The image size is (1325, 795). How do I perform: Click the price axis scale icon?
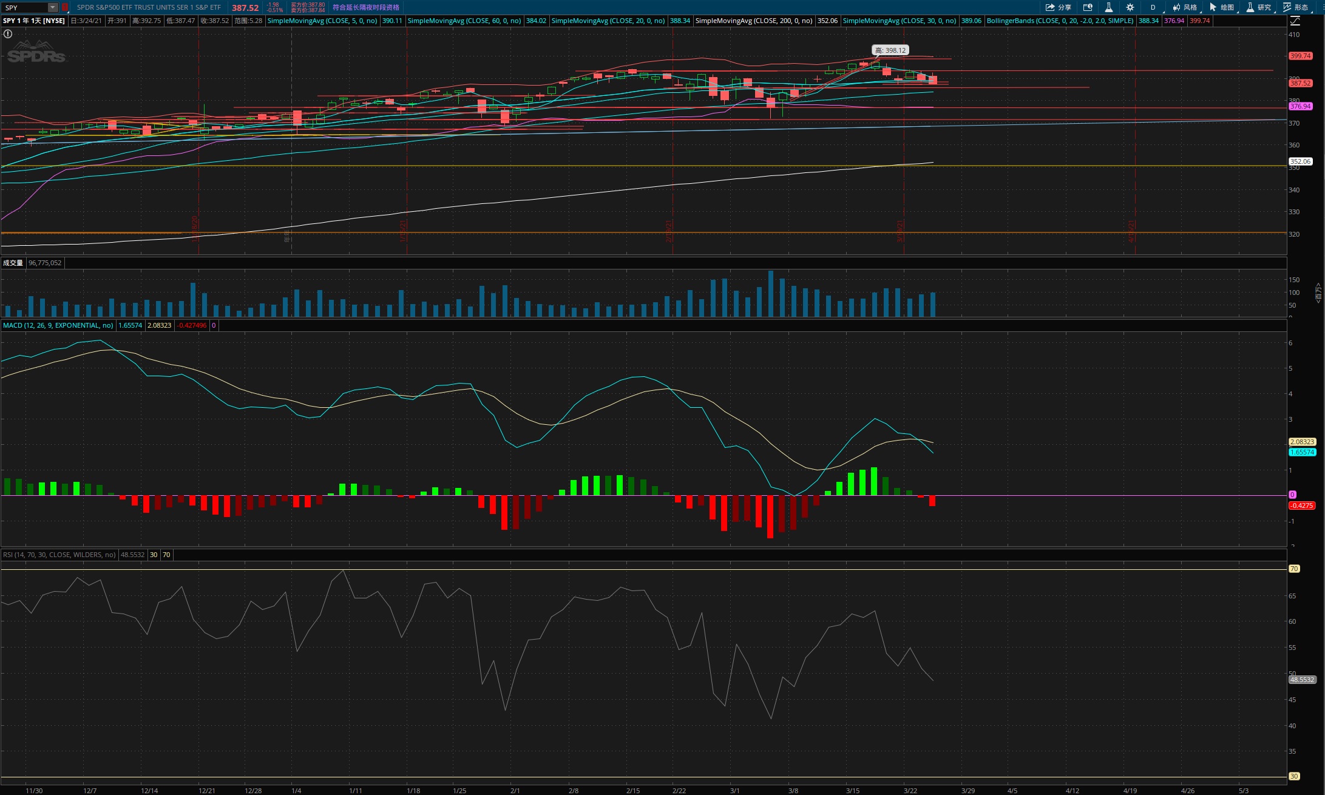point(1295,21)
